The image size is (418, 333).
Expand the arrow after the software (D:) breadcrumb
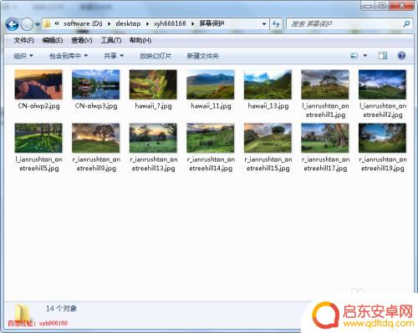(109, 24)
